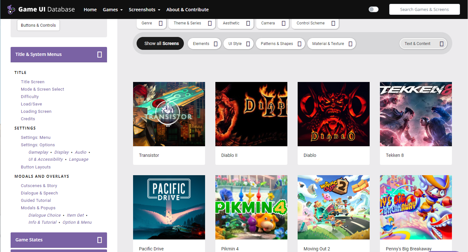This screenshot has width=468, height=252.
Task: Open the Home nav link
Action: (90, 10)
